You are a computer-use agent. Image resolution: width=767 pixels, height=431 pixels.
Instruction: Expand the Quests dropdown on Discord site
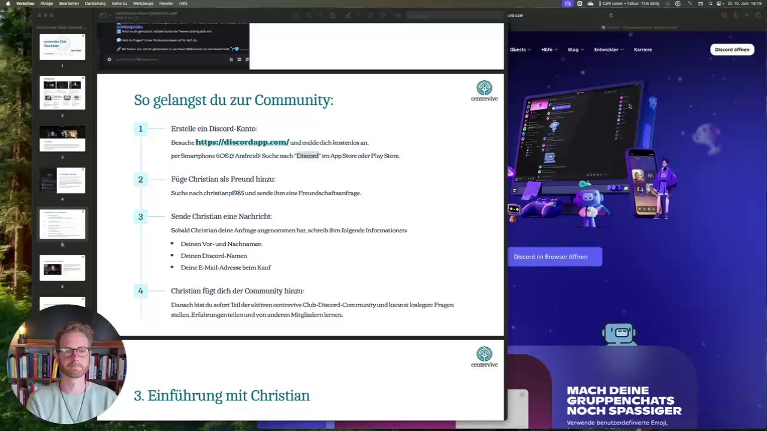tap(520, 50)
